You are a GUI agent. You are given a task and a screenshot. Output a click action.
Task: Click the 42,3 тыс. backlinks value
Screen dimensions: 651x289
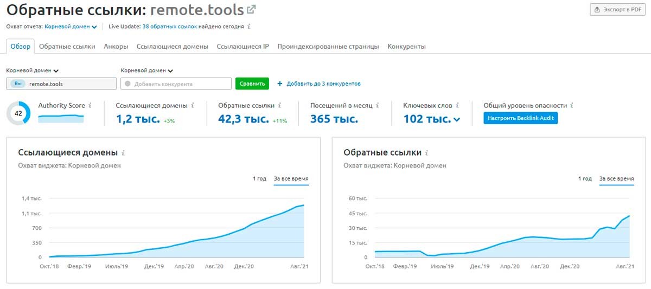(244, 119)
